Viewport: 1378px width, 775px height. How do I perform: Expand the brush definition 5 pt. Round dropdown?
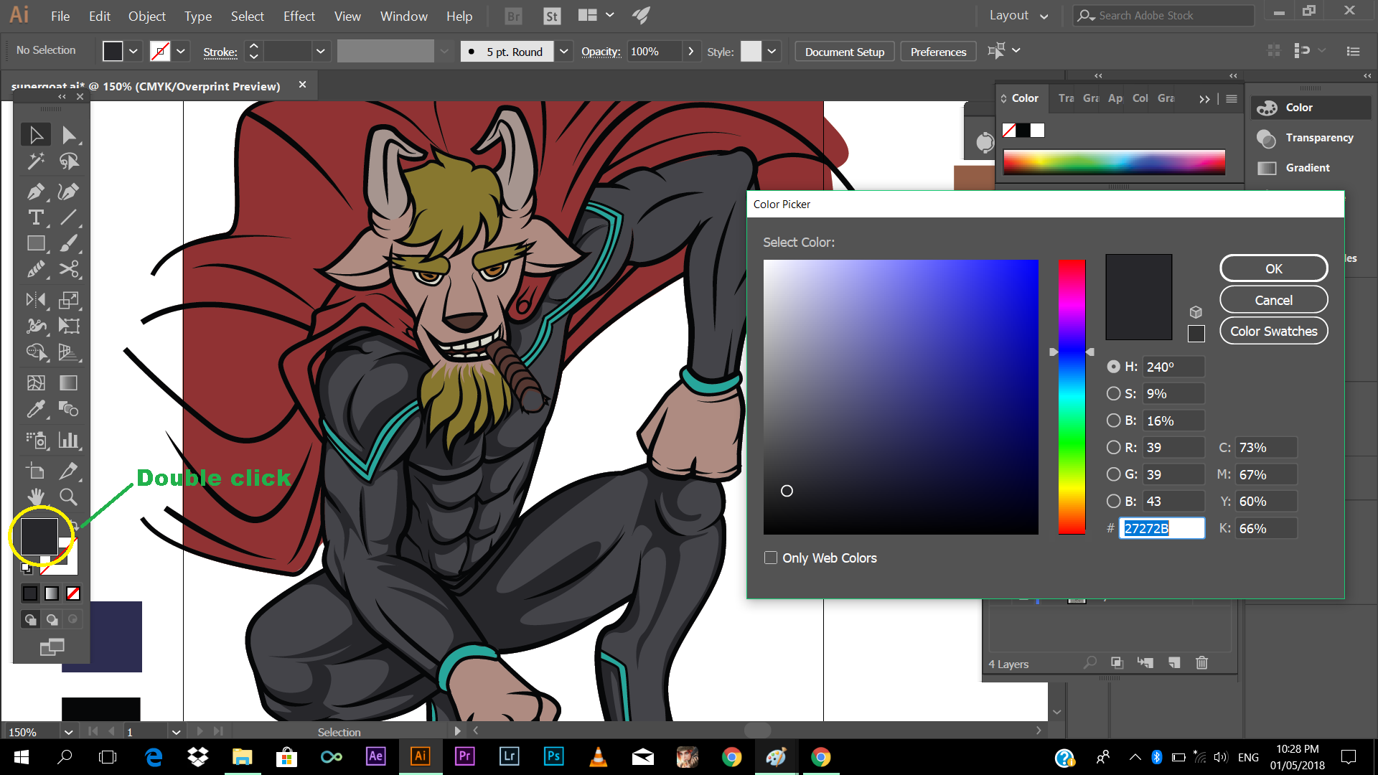coord(564,52)
